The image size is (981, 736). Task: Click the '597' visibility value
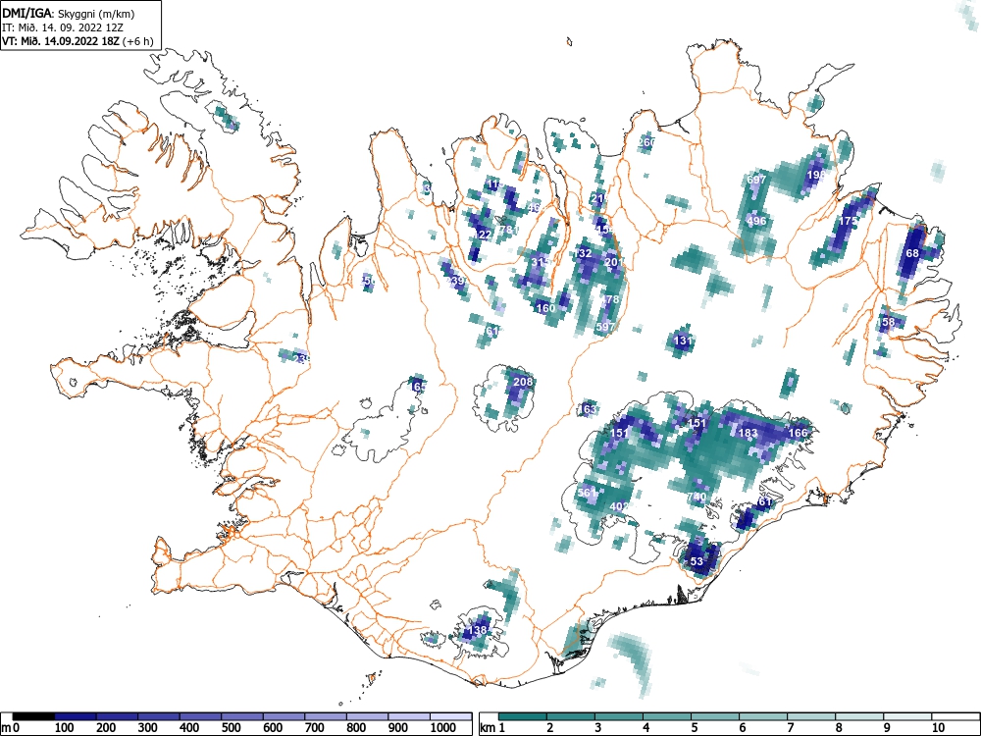click(605, 327)
